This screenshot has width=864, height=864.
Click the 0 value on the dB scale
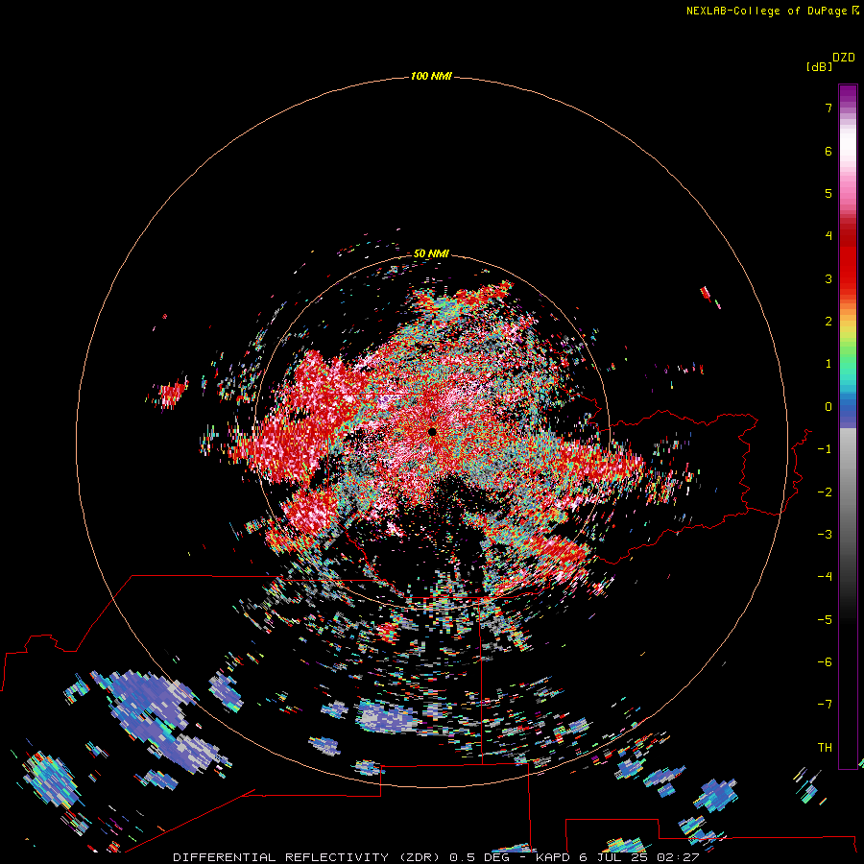tap(828, 407)
